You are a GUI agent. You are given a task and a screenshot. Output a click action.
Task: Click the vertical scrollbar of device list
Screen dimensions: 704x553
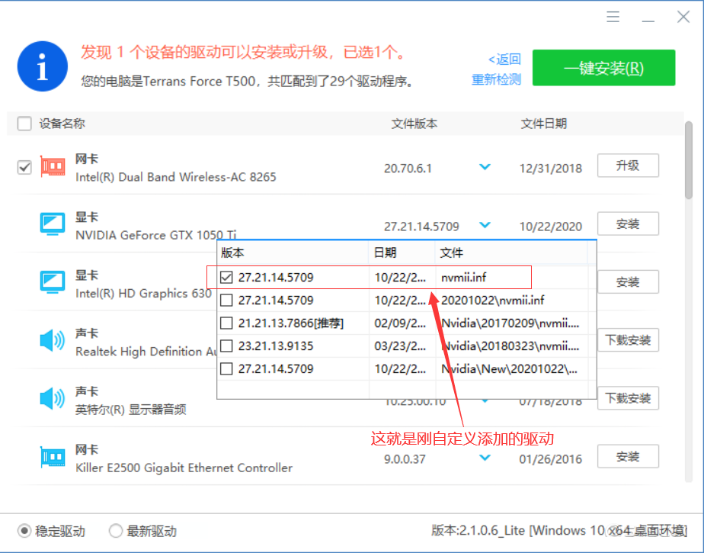coord(689,160)
